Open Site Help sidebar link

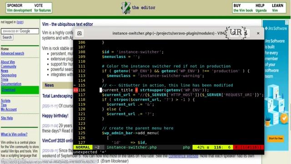(7, 118)
